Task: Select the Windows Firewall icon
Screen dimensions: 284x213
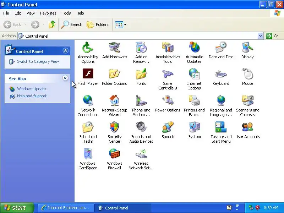Action: tap(114, 159)
